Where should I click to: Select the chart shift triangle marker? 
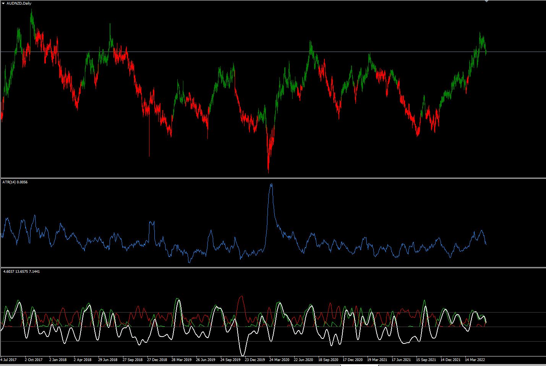(x=486, y=1)
